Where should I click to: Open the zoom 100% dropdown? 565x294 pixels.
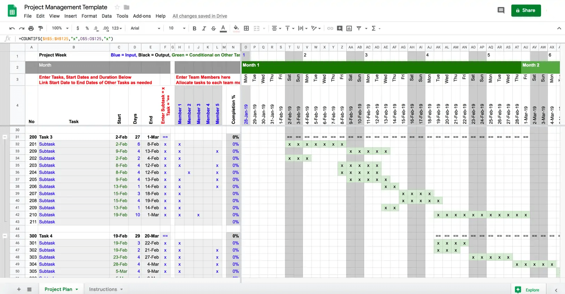(x=60, y=29)
